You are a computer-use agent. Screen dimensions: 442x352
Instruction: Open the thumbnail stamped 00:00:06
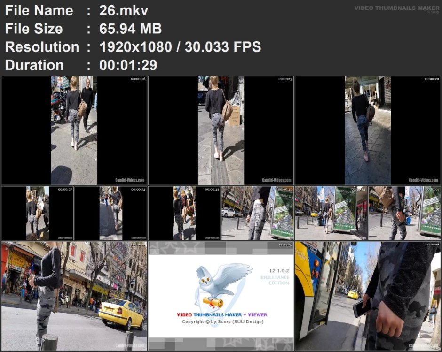(x=74, y=130)
